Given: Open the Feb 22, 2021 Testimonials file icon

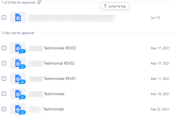Looking at the screenshot, I should [x=18, y=109].
